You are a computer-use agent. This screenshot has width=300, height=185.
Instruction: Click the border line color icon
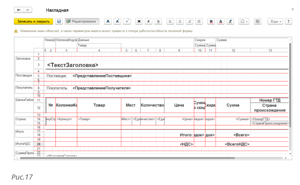[x=230, y=22]
